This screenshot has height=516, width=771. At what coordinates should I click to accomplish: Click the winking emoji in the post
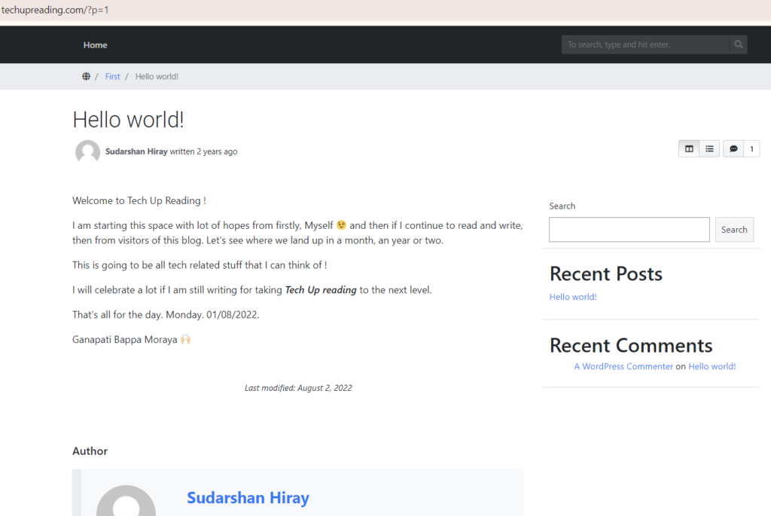point(341,224)
